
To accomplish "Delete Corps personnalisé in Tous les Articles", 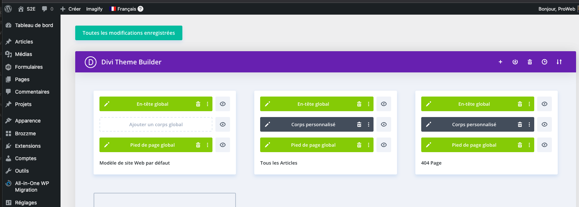I will click(x=359, y=124).
